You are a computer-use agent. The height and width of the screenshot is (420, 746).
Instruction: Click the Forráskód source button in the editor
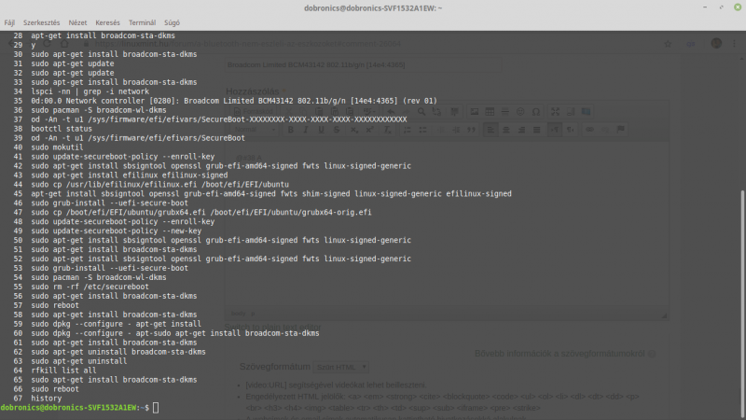[253, 111]
